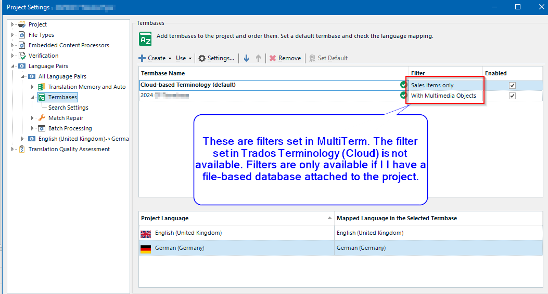Click the All Language Pairs icon

tap(32, 76)
